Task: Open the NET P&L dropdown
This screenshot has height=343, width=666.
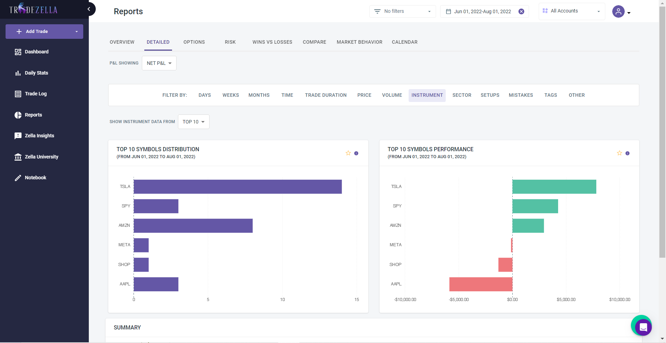Action: (x=159, y=63)
